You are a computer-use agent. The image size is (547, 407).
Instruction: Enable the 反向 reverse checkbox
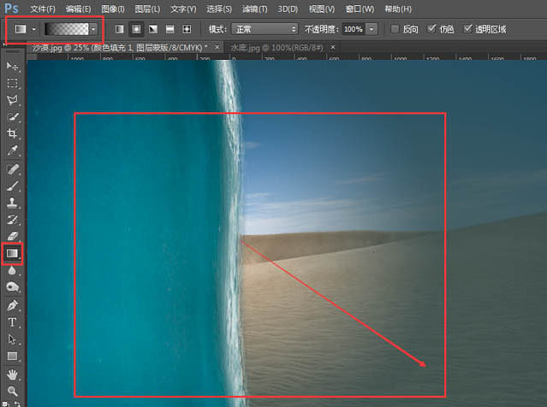[395, 29]
